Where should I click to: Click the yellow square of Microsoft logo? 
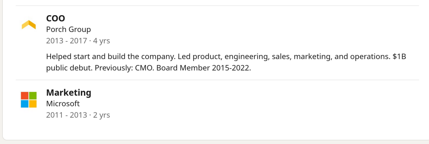tap(33, 104)
